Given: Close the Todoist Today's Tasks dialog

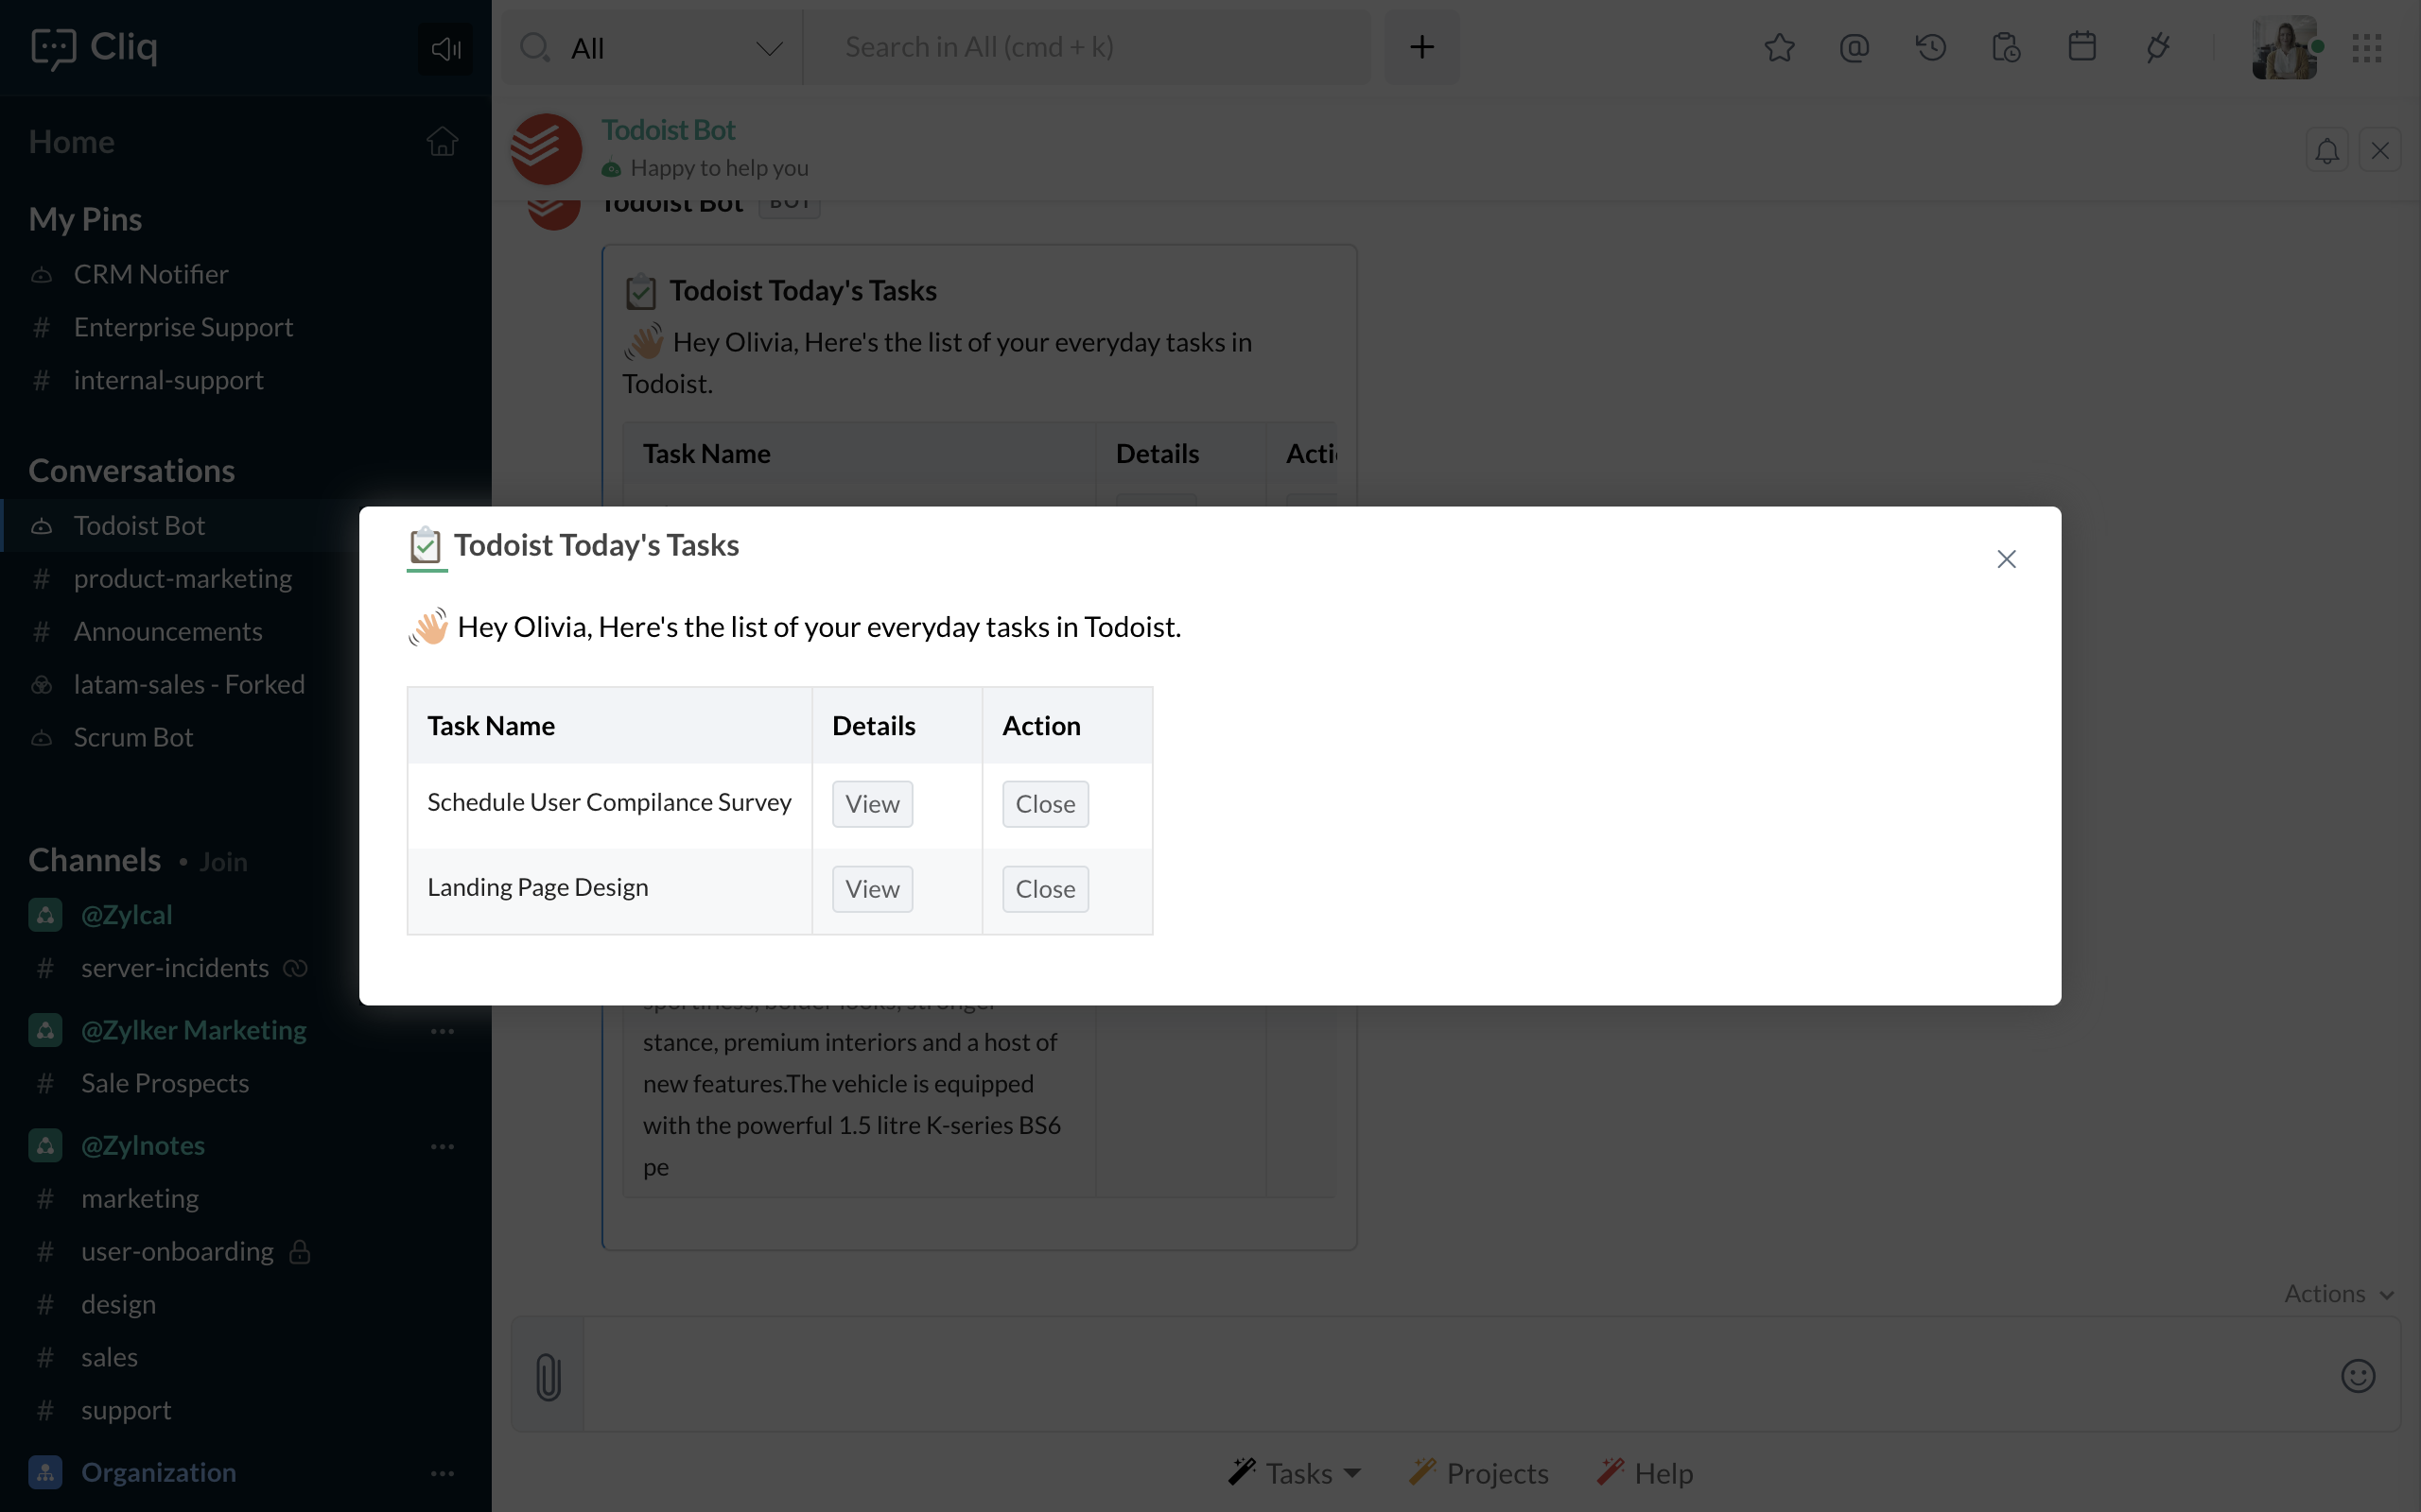Looking at the screenshot, I should [2006, 559].
